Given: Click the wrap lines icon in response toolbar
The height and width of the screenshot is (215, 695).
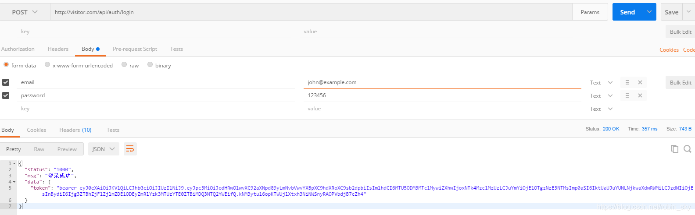Looking at the screenshot, I should pyautogui.click(x=130, y=149).
